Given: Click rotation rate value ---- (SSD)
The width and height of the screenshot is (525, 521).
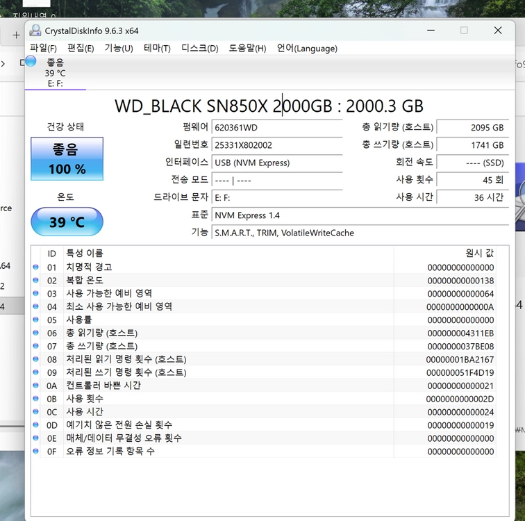Looking at the screenshot, I should [x=473, y=163].
